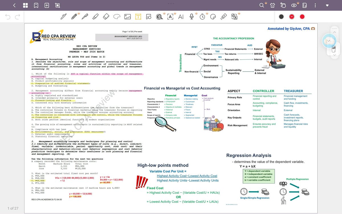The image size is (342, 214).
Task: Open the page thumbnails grid view
Action: [25, 5]
